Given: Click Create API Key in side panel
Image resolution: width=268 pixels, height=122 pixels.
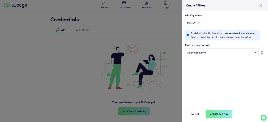Looking at the screenshot, I should tap(219, 114).
